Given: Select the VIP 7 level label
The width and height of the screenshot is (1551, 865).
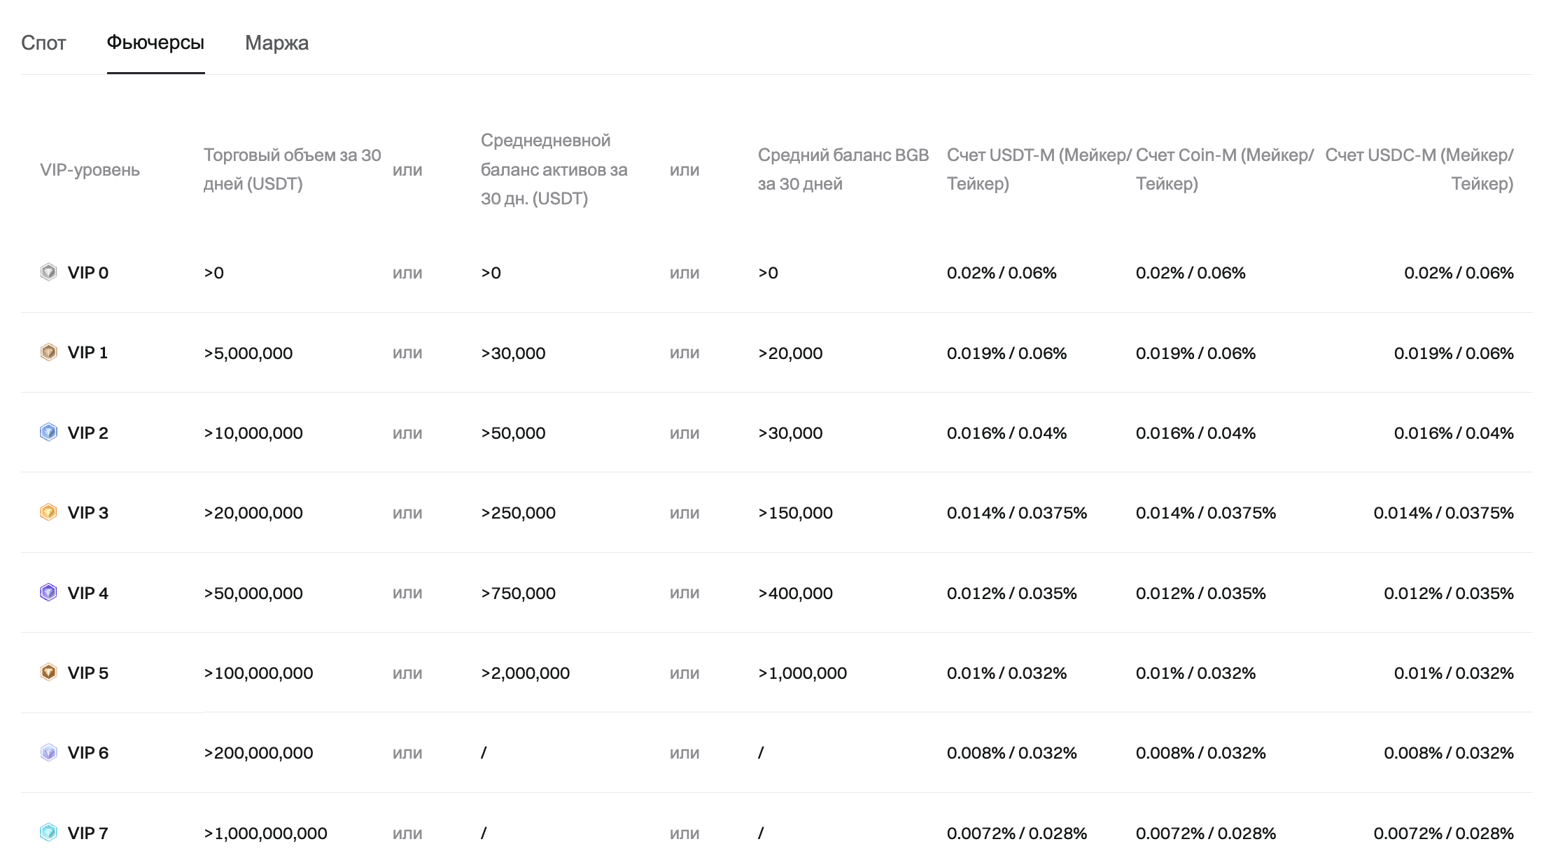Looking at the screenshot, I should 88,834.
